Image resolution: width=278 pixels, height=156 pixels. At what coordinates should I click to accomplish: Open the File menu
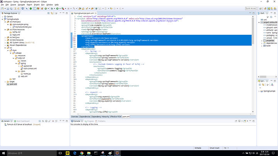coord(2,5)
